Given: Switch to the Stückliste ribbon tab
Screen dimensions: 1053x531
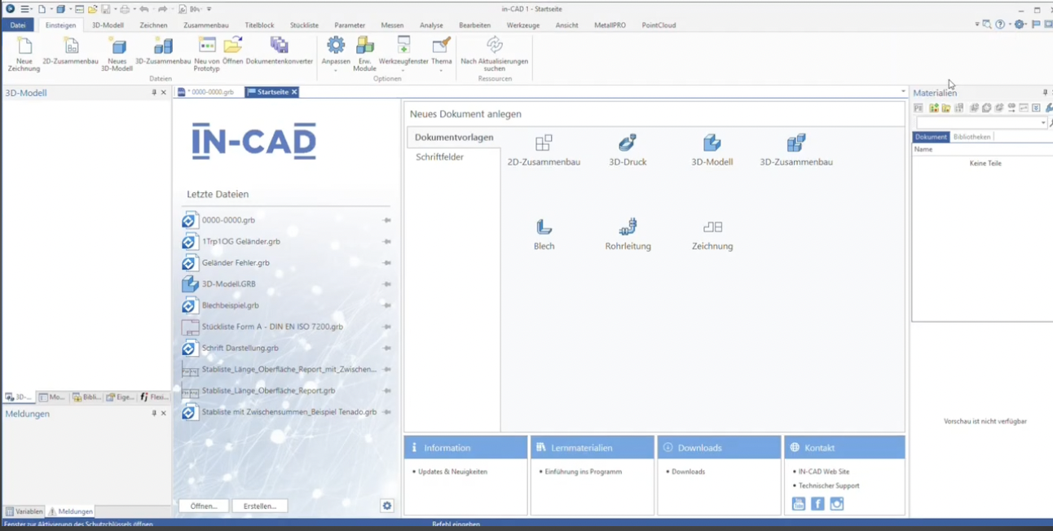Looking at the screenshot, I should click(303, 25).
